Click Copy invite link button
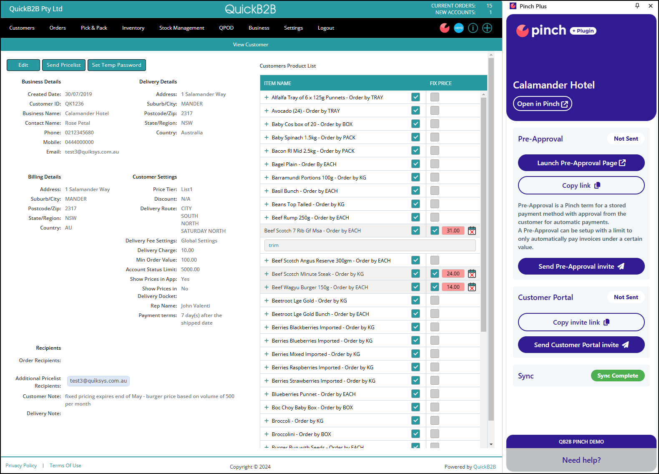The image size is (659, 474). [581, 322]
